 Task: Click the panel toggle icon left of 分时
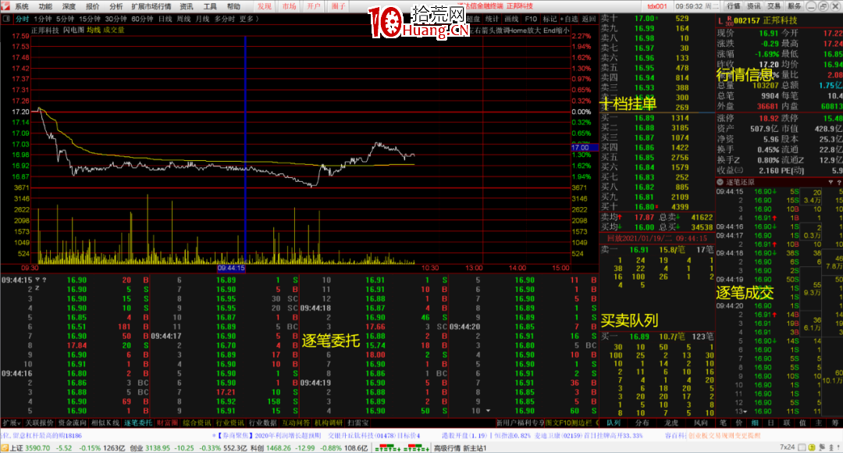6,19
